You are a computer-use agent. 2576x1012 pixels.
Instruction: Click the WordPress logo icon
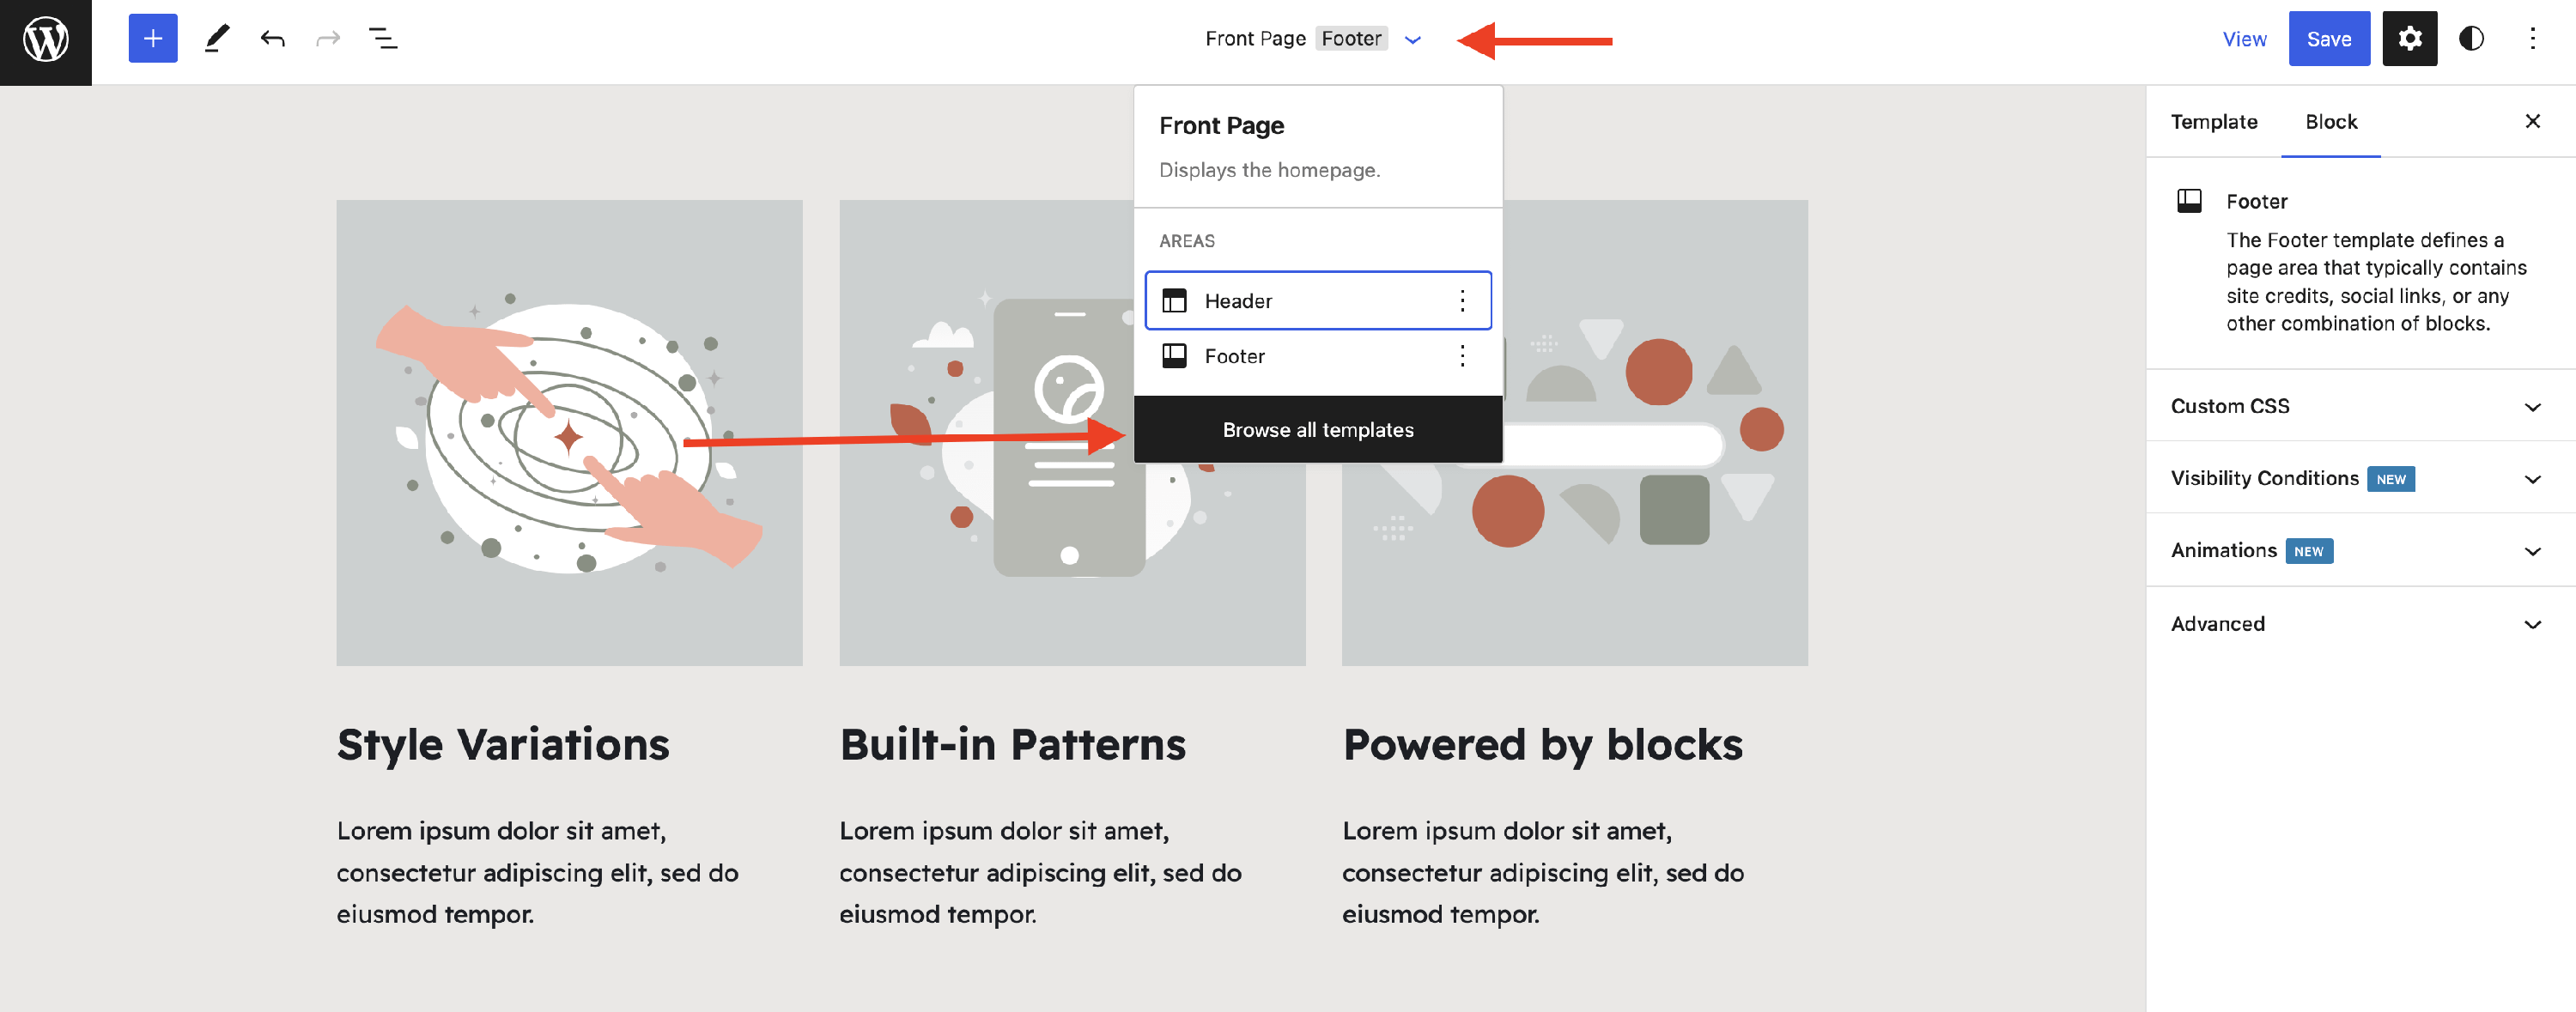(46, 40)
